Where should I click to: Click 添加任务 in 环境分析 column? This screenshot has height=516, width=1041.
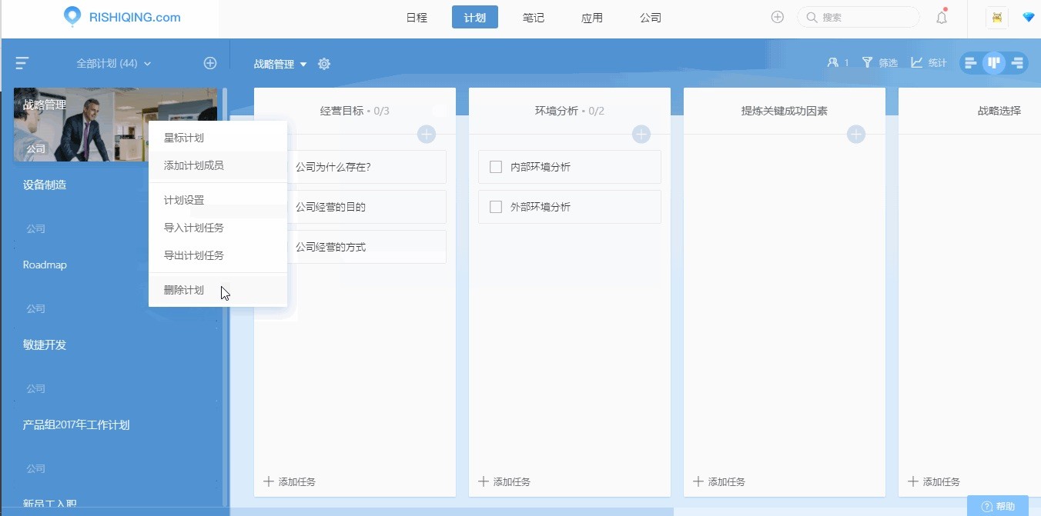click(x=504, y=482)
